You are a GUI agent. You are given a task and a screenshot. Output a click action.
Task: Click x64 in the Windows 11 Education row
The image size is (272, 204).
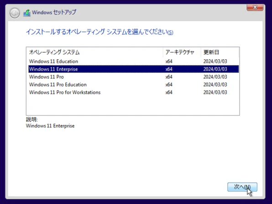point(169,62)
